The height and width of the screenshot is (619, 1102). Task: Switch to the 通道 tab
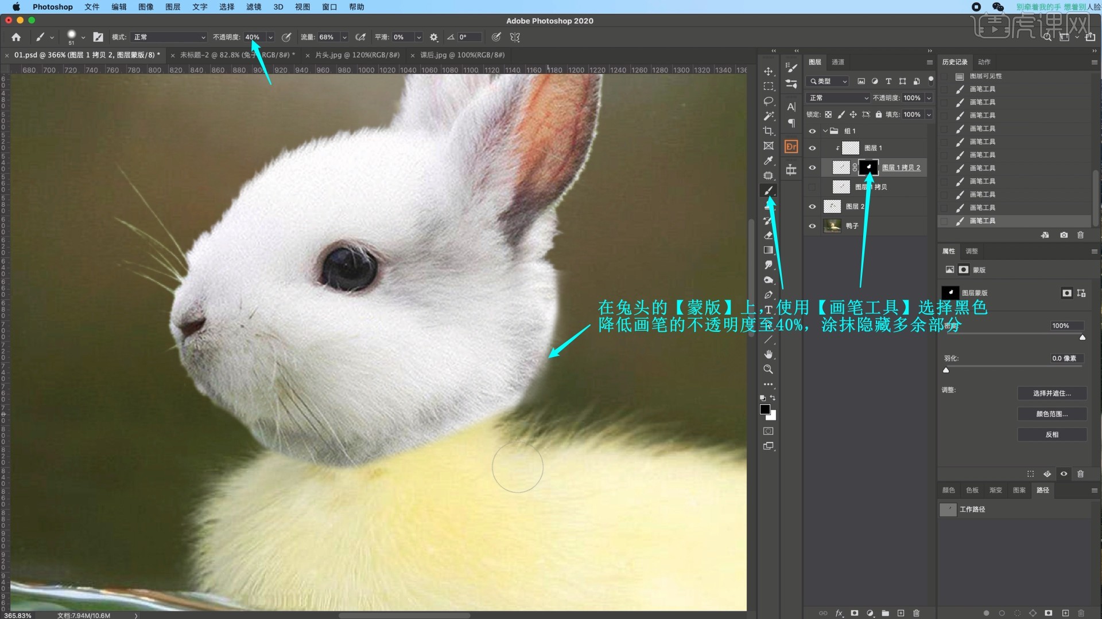838,62
